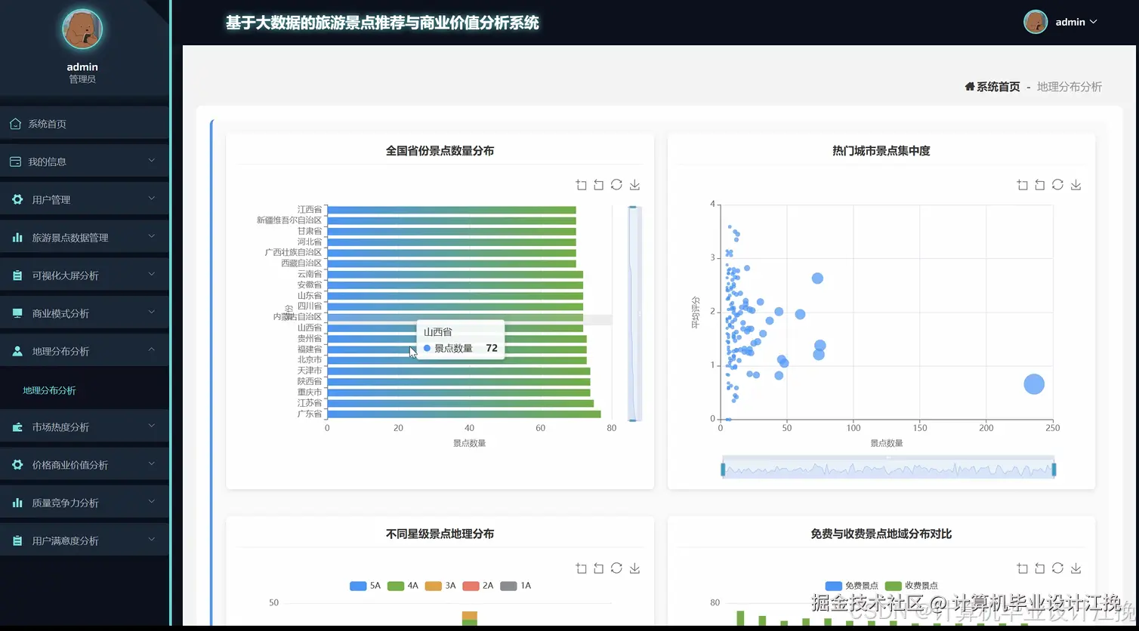Click the 管理员 role label in sidebar
Viewport: 1139px width, 631px height.
tap(82, 79)
